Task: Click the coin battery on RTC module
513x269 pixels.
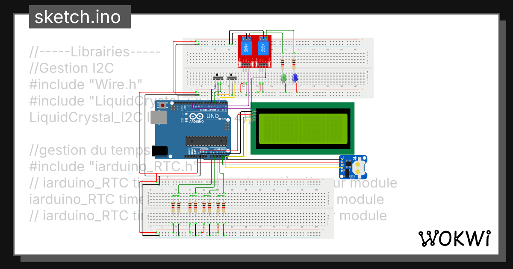Action: tap(359, 167)
